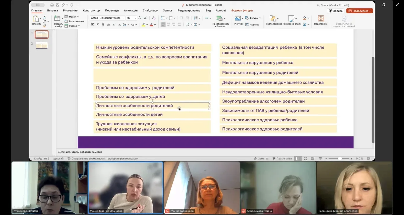Click the Clear Formatting icon
The height and width of the screenshot is (215, 404).
[153, 18]
